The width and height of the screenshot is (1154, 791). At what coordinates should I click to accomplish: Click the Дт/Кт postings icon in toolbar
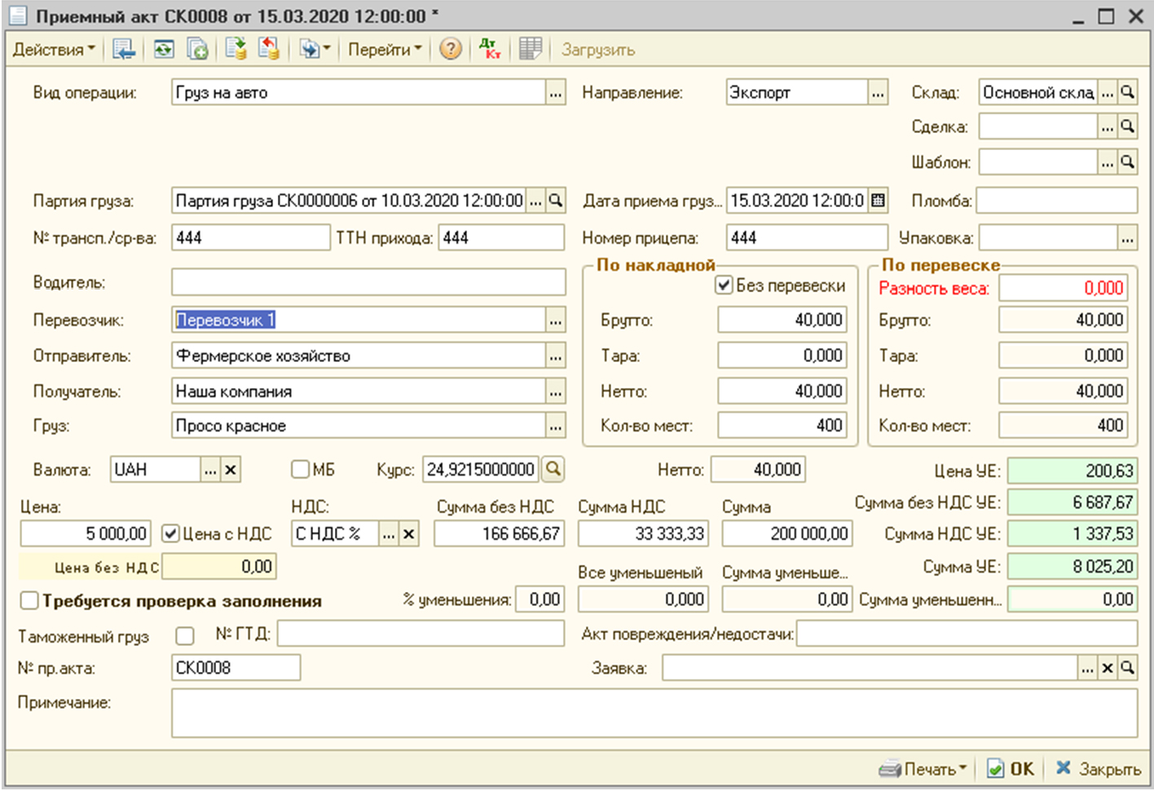tap(490, 49)
